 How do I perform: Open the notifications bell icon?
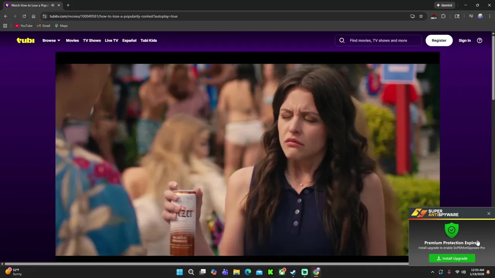pyautogui.click(x=488, y=272)
